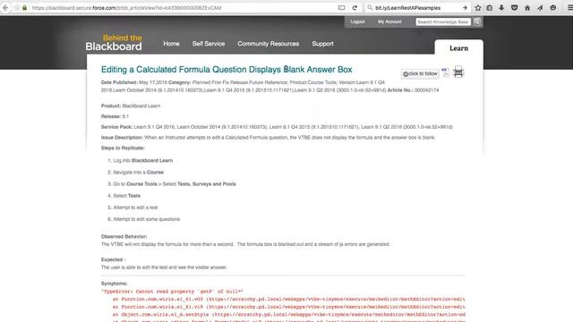Screen dimensions: 573x322
Task: Open the Support menu
Action: click(x=322, y=44)
